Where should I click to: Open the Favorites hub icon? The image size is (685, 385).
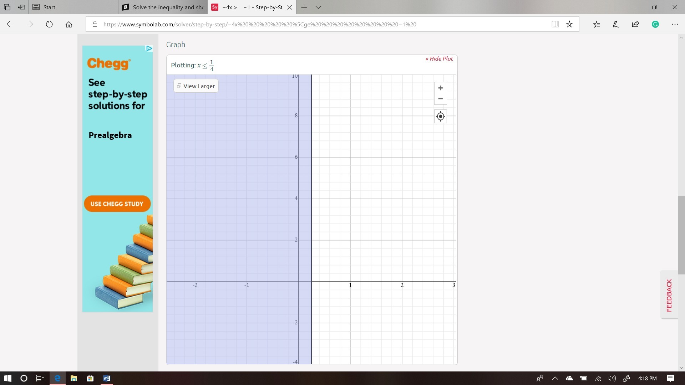point(597,24)
